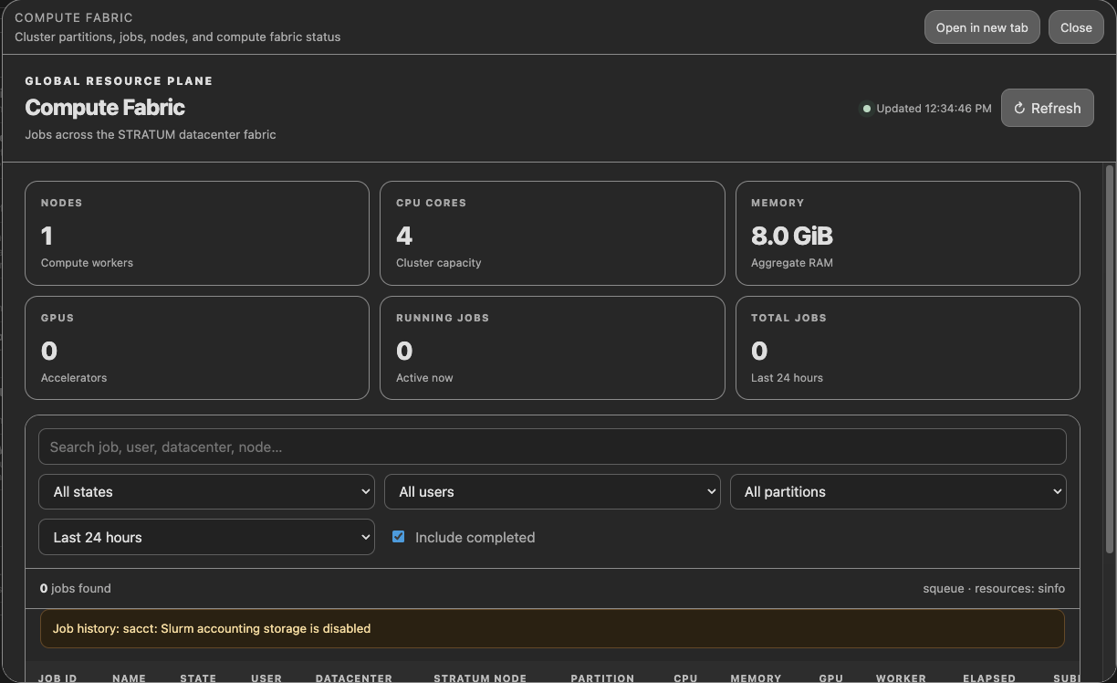
Task: Click Jobs across the STRATUM datacenter fabric text
Action: [151, 134]
